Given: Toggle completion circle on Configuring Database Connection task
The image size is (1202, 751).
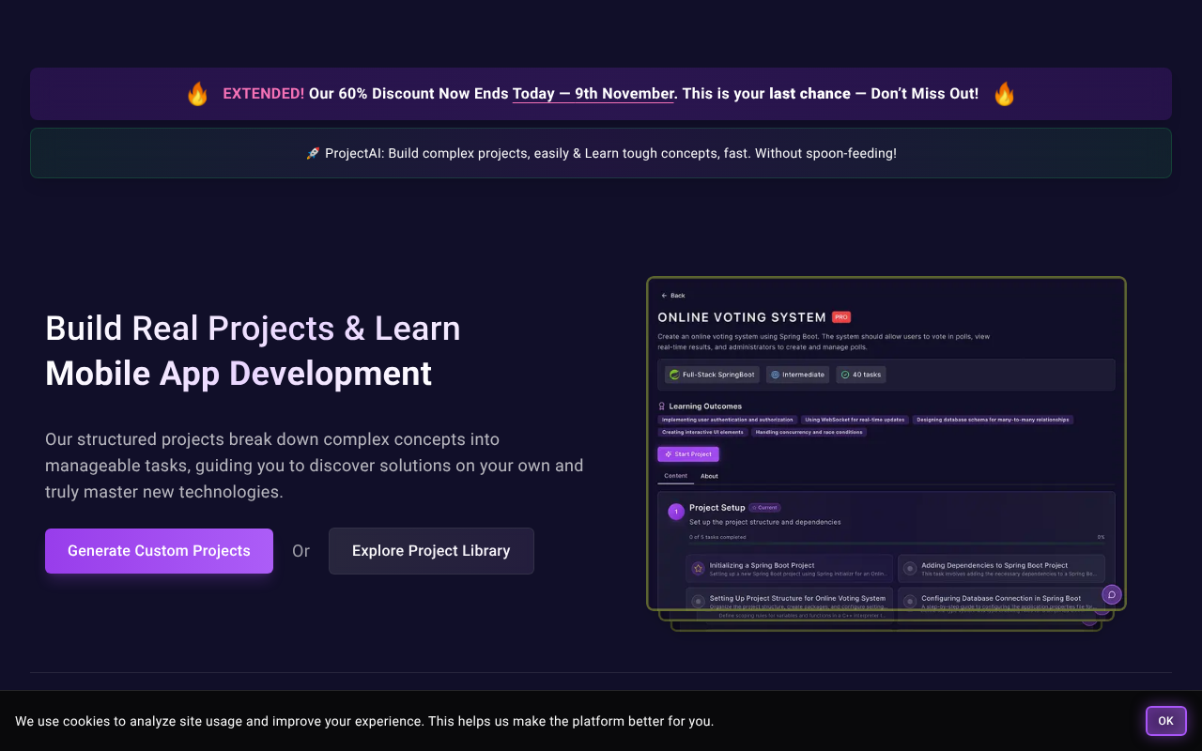Looking at the screenshot, I should (x=909, y=601).
